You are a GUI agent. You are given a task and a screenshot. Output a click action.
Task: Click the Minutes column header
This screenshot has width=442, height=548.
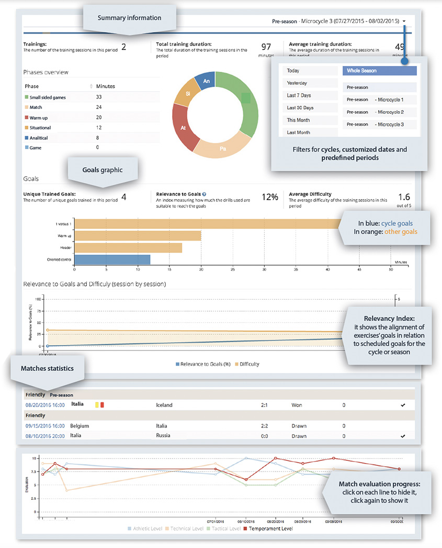[x=105, y=86]
